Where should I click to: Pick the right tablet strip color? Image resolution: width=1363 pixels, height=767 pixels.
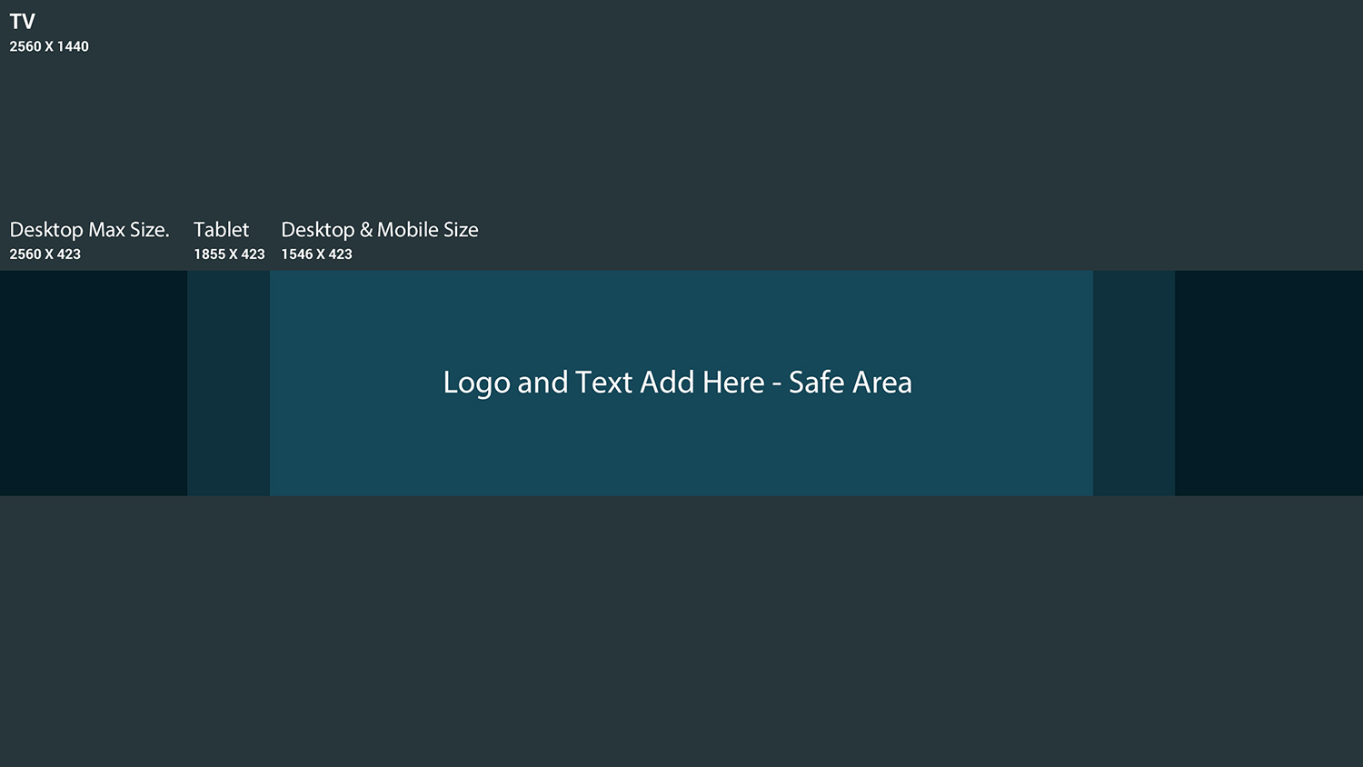pos(1134,383)
